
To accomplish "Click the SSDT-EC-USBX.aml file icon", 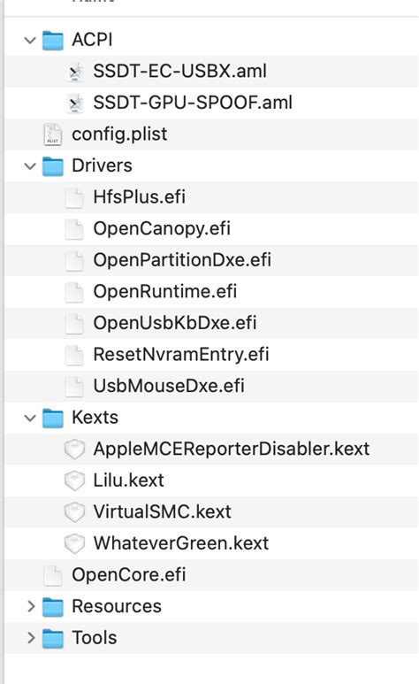I will click(x=75, y=72).
